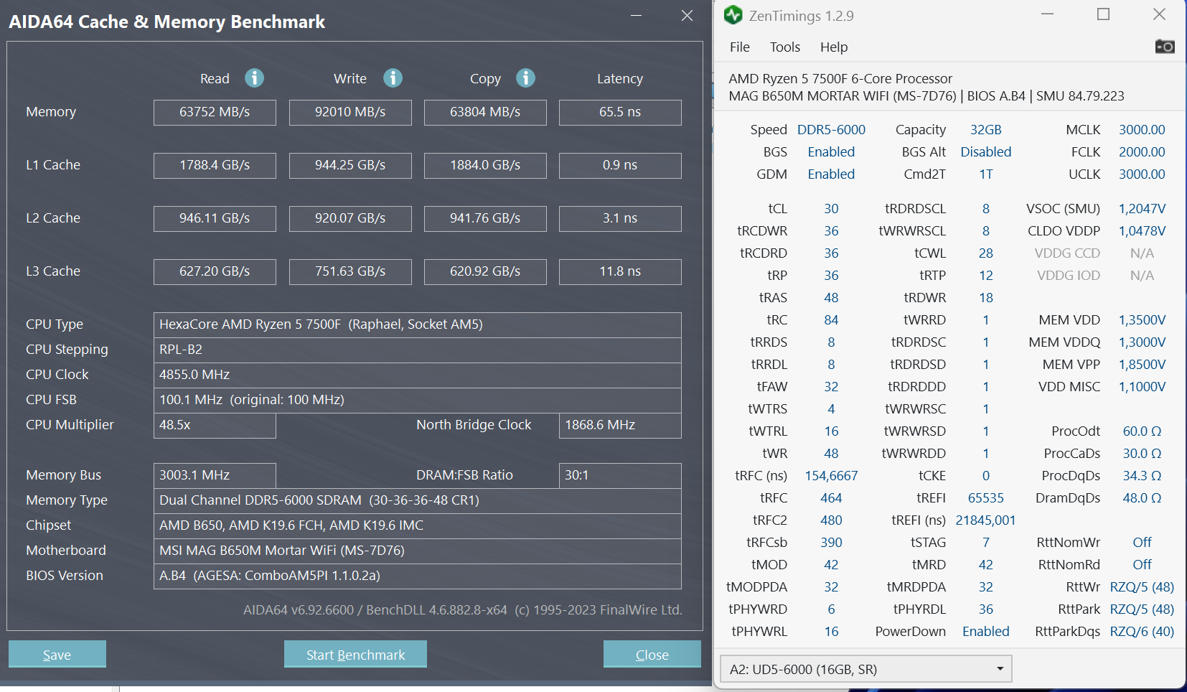Image resolution: width=1187 pixels, height=692 pixels.
Task: Select the L2 Cache Copy value 941.76 GB/s
Action: [x=485, y=219]
